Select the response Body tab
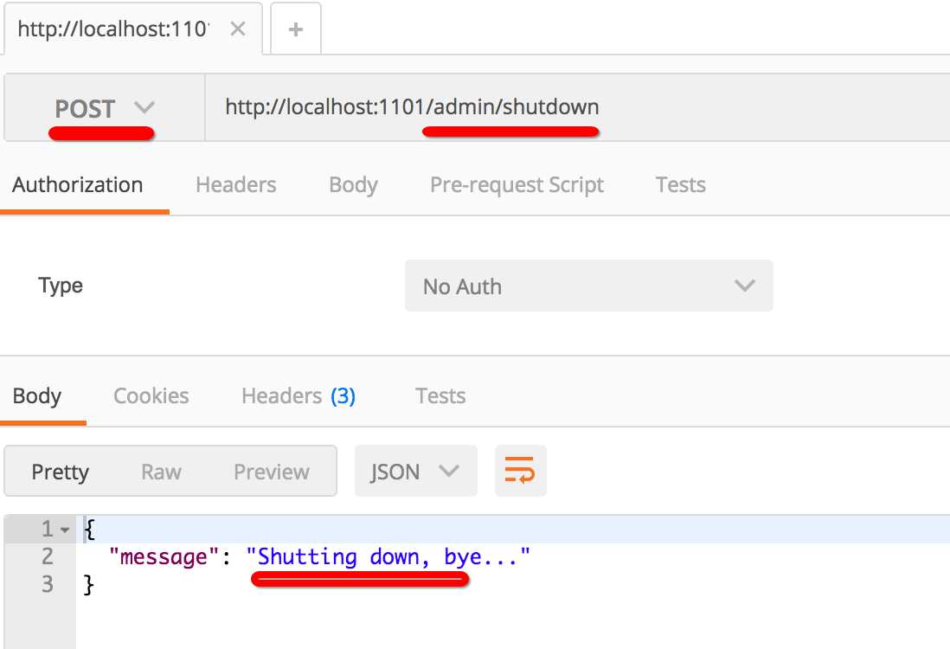This screenshot has width=950, height=649. pos(37,396)
